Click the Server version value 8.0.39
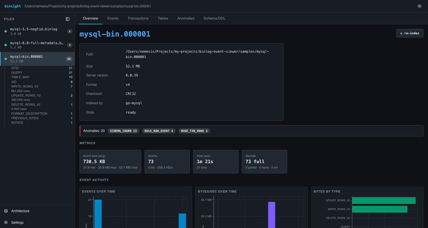This screenshot has width=428, height=228. tap(132, 75)
